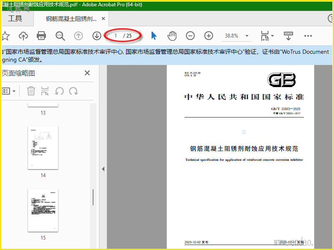Image resolution: width=334 pixels, height=250 pixels.
Task: Click the replaced standard GB/T 33803—2017 text
Action: pyautogui.click(x=287, y=113)
